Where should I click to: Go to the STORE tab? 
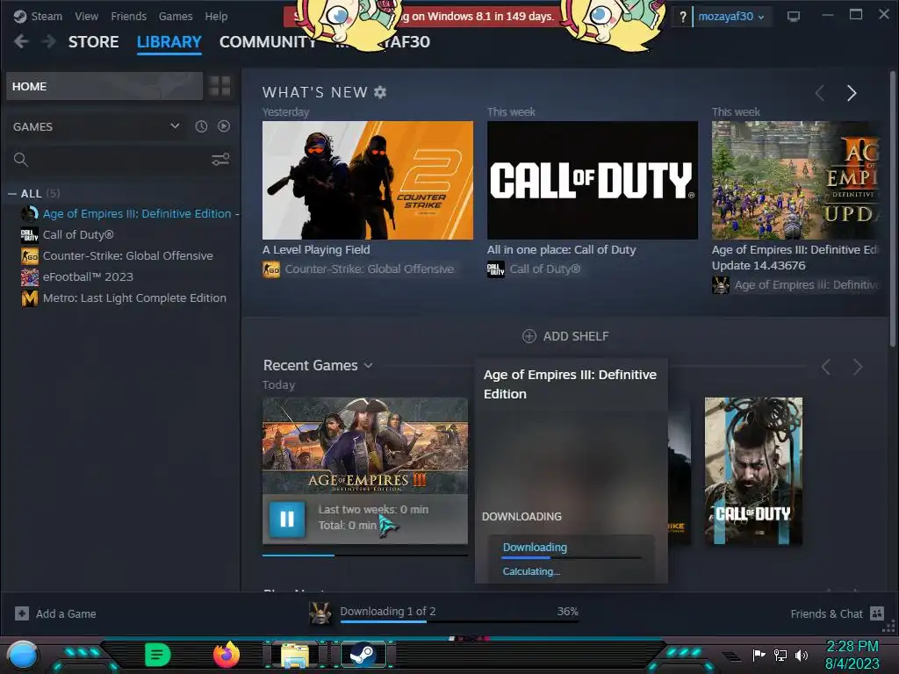click(x=93, y=42)
